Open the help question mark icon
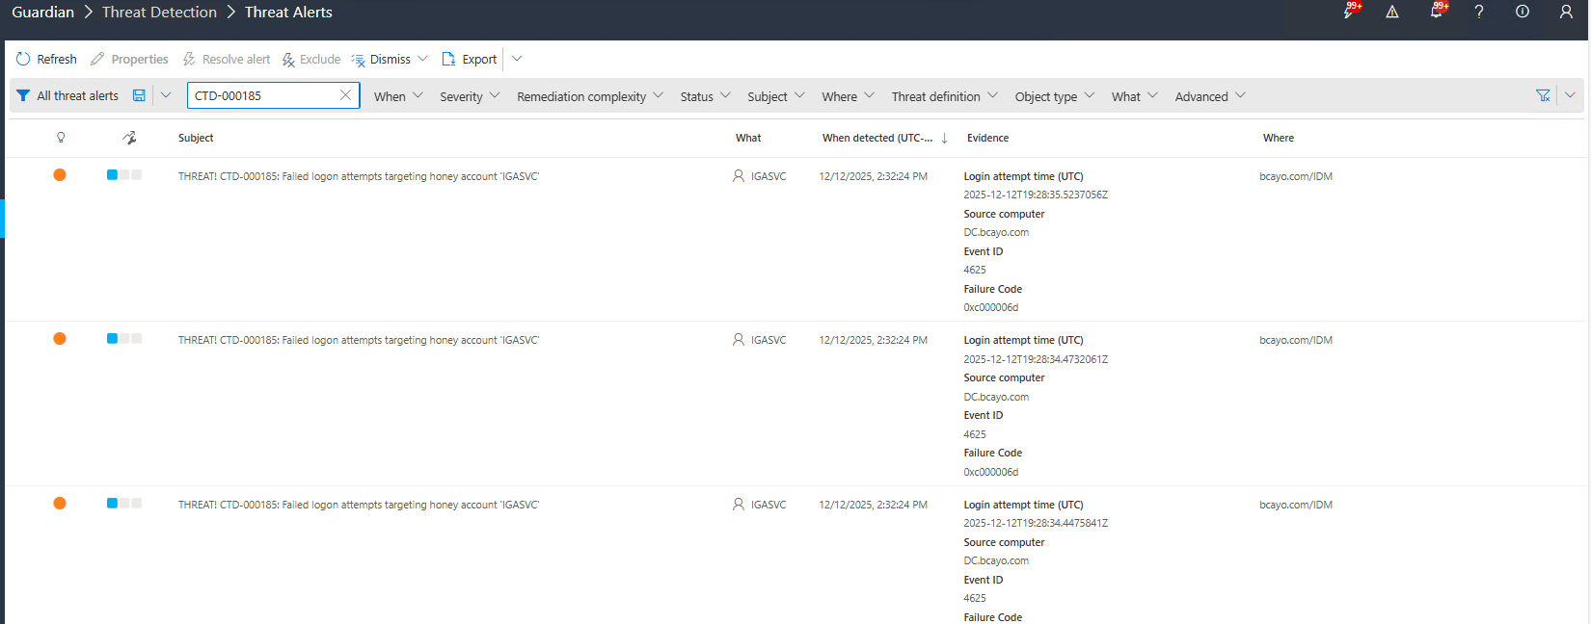 point(1478,12)
